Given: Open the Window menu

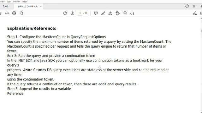Looking at the screenshot, I should click(x=16, y=2).
